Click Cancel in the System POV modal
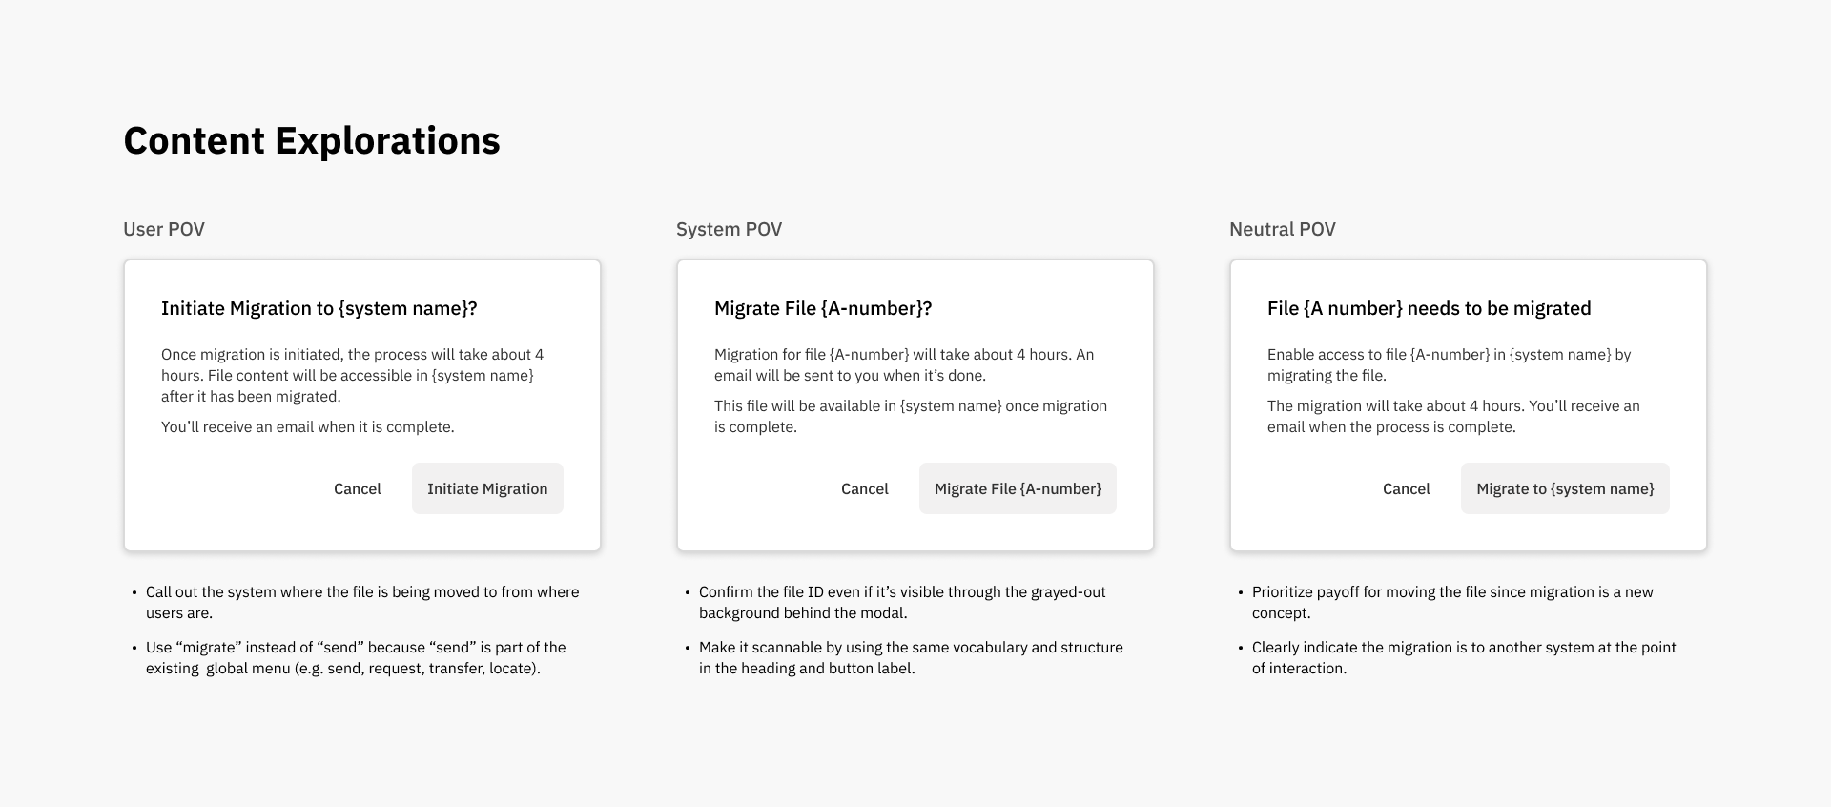This screenshot has height=807, width=1831. coord(864,488)
